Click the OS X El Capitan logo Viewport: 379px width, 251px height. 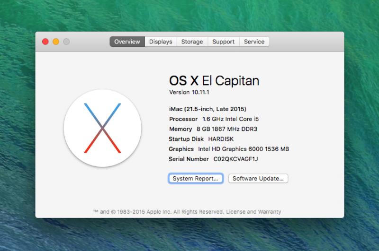(102, 128)
